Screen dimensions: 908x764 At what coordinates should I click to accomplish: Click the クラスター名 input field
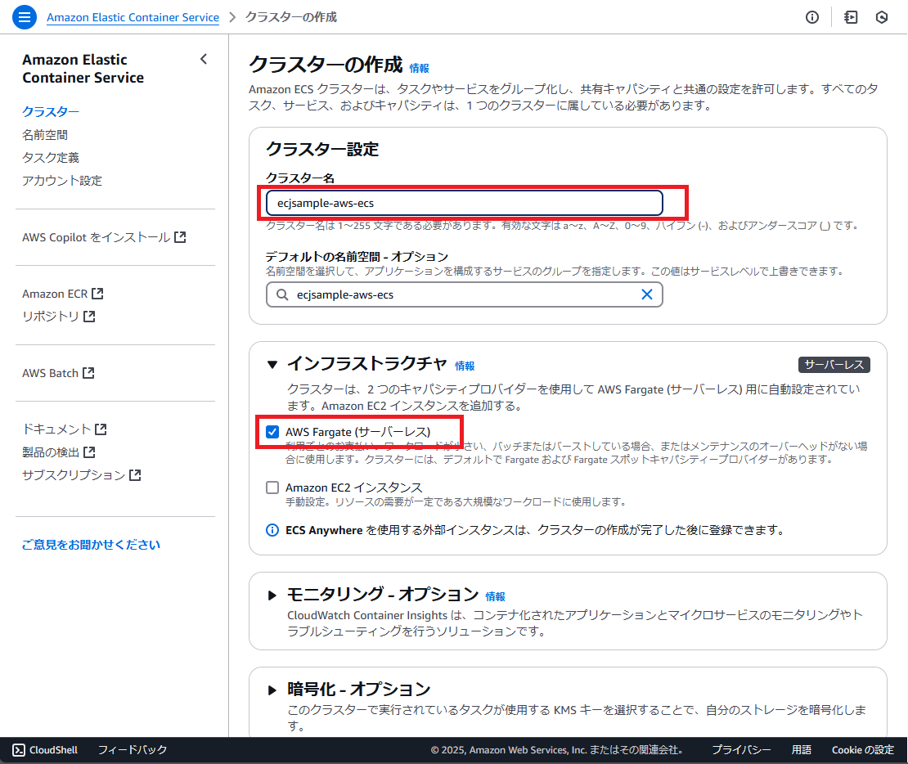(x=465, y=203)
